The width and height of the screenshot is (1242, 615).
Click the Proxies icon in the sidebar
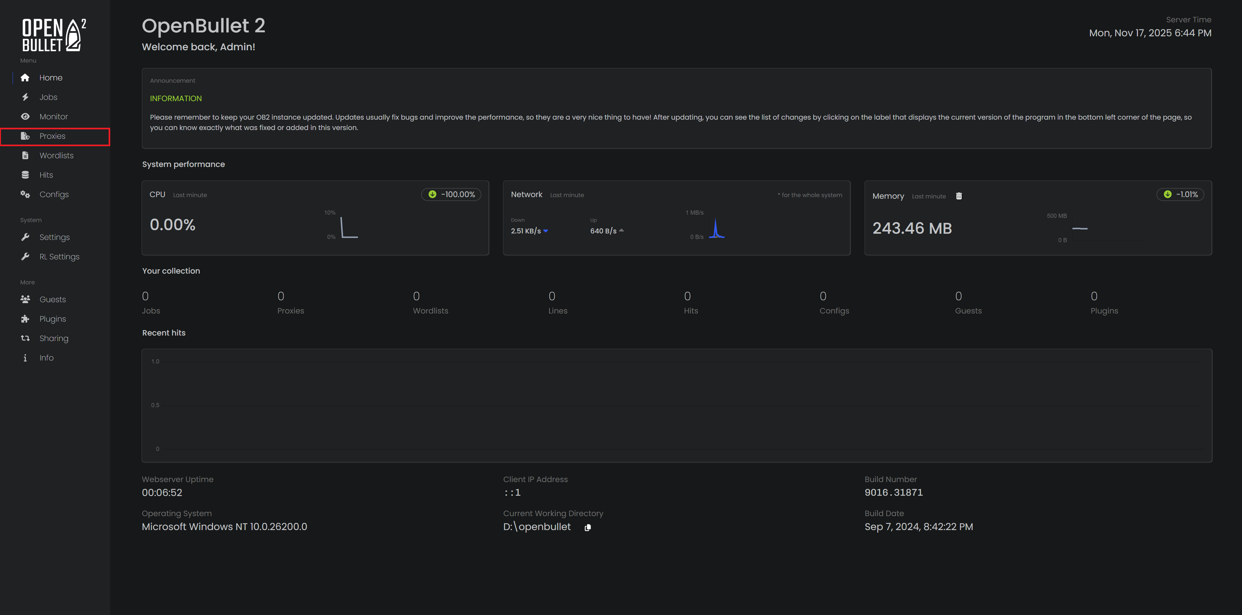click(x=25, y=136)
